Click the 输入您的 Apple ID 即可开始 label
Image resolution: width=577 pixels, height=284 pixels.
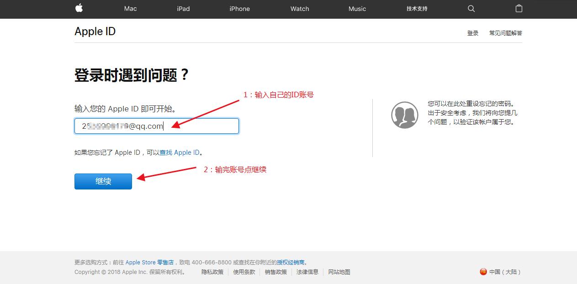click(x=126, y=109)
